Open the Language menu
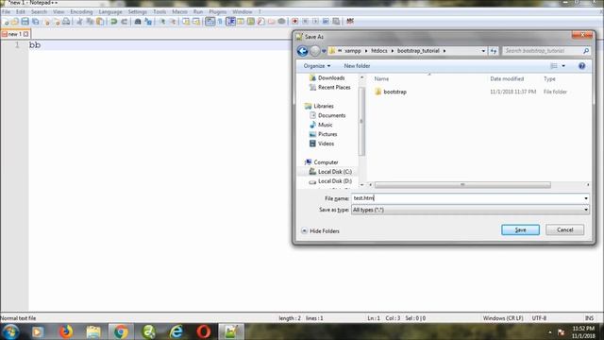Viewport: 604px width, 340px height. coord(110,12)
